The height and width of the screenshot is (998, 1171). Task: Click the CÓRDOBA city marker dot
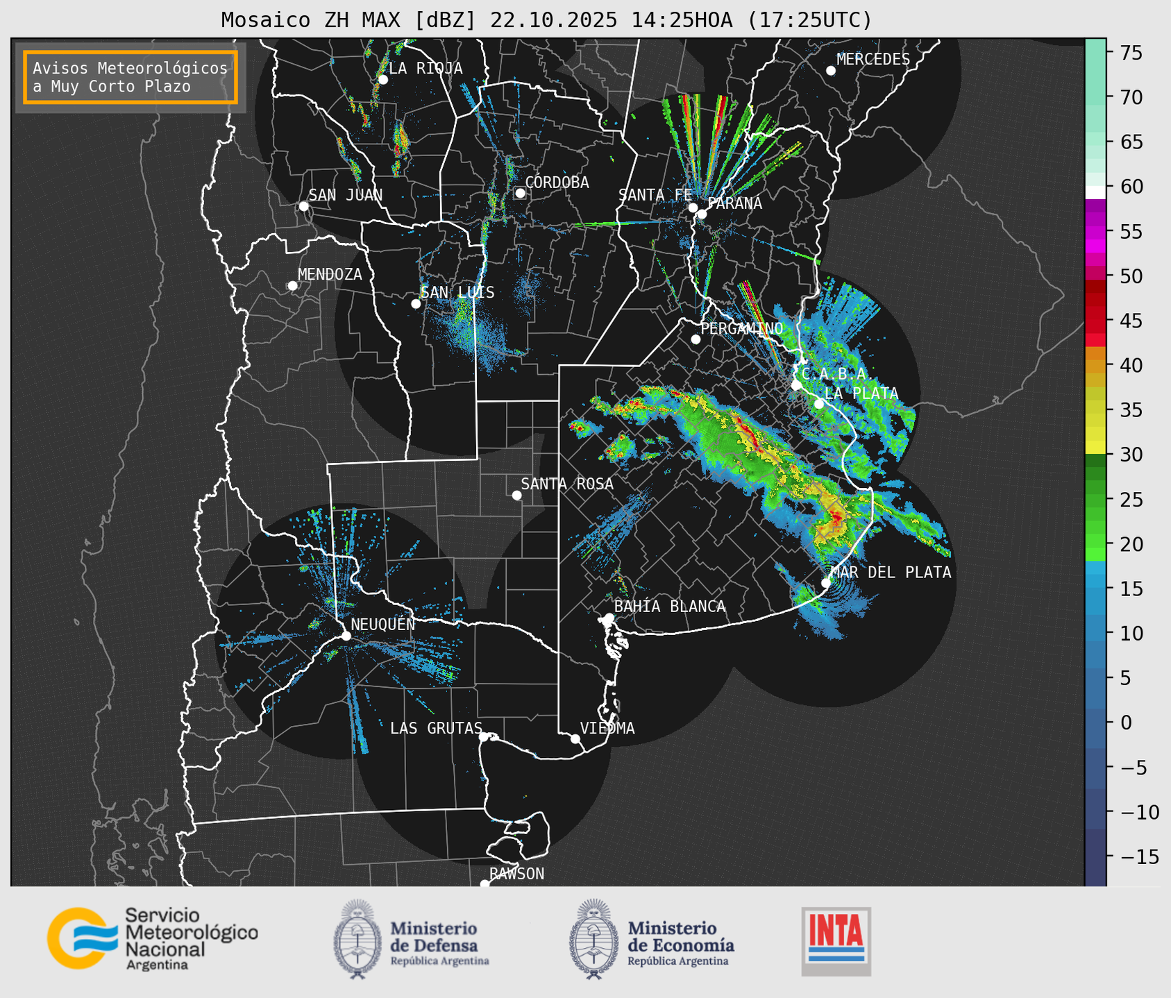(520, 193)
